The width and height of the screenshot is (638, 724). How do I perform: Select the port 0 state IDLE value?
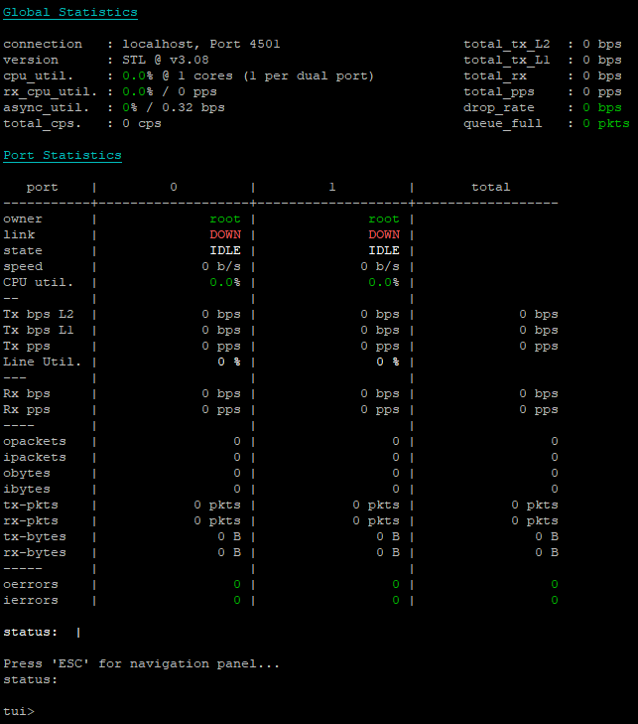point(225,250)
